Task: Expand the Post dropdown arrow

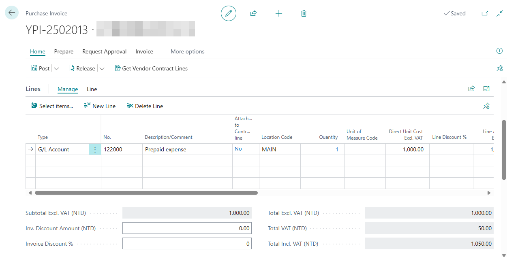Action: pos(56,69)
